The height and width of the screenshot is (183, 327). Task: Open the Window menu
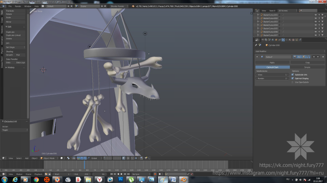click(x=28, y=6)
